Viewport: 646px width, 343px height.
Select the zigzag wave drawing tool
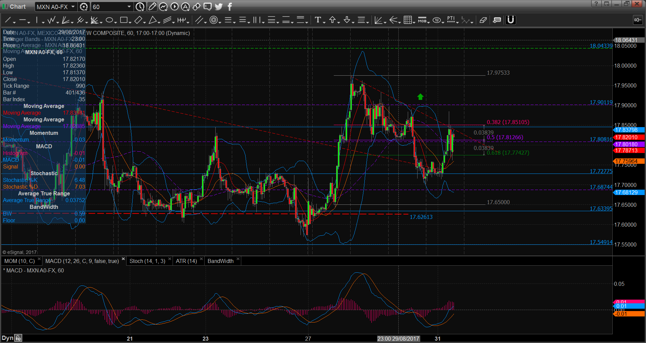51,20
